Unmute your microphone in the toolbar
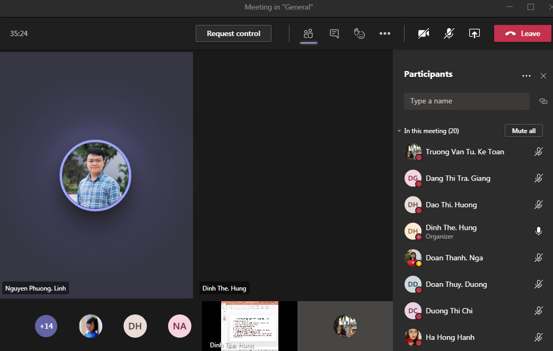Image resolution: width=553 pixels, height=351 pixels. coord(449,33)
